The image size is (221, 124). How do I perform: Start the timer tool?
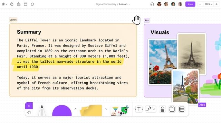12,4
